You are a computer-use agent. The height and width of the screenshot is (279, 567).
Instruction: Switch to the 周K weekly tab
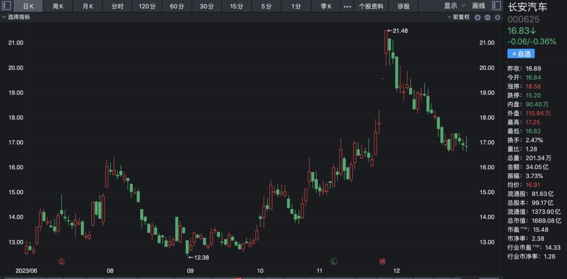58,6
